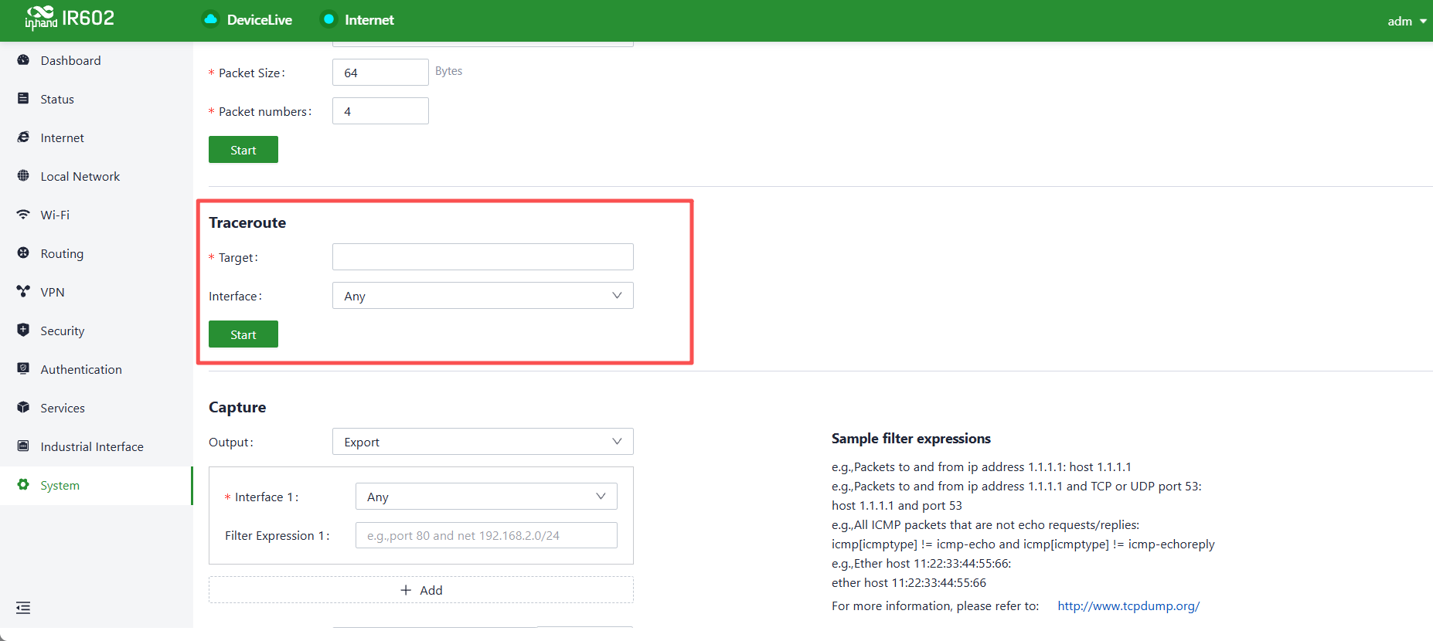Open the tcpdump.org reference link

tap(1128, 606)
